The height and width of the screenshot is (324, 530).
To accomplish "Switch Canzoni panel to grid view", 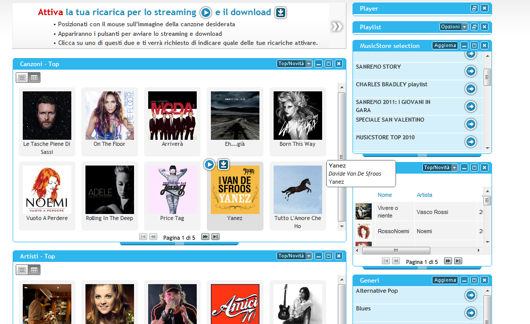I will point(34,78).
